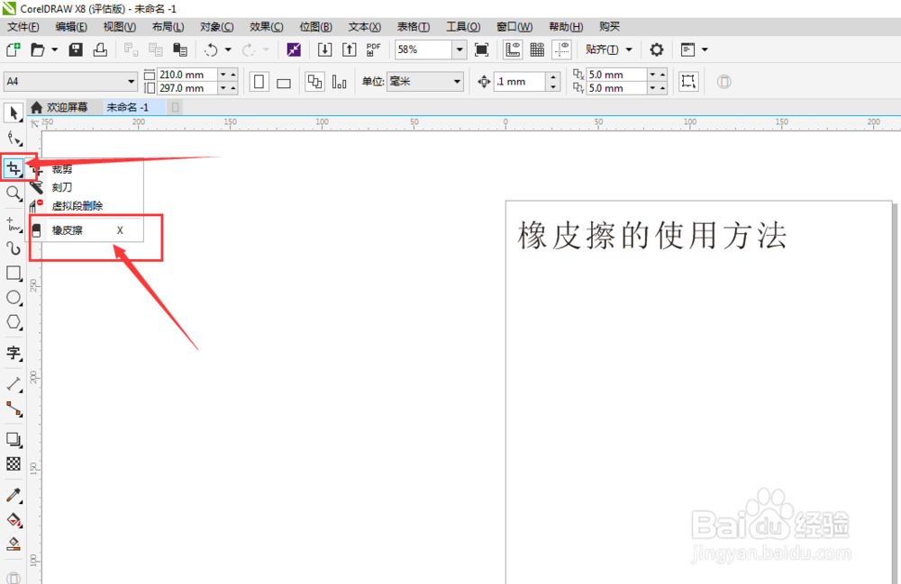Open the 文件 (File) menu
This screenshot has width=901, height=584.
click(x=23, y=26)
